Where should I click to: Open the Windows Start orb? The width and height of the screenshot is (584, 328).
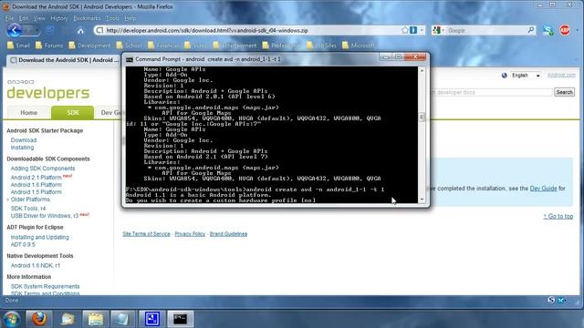(11, 319)
